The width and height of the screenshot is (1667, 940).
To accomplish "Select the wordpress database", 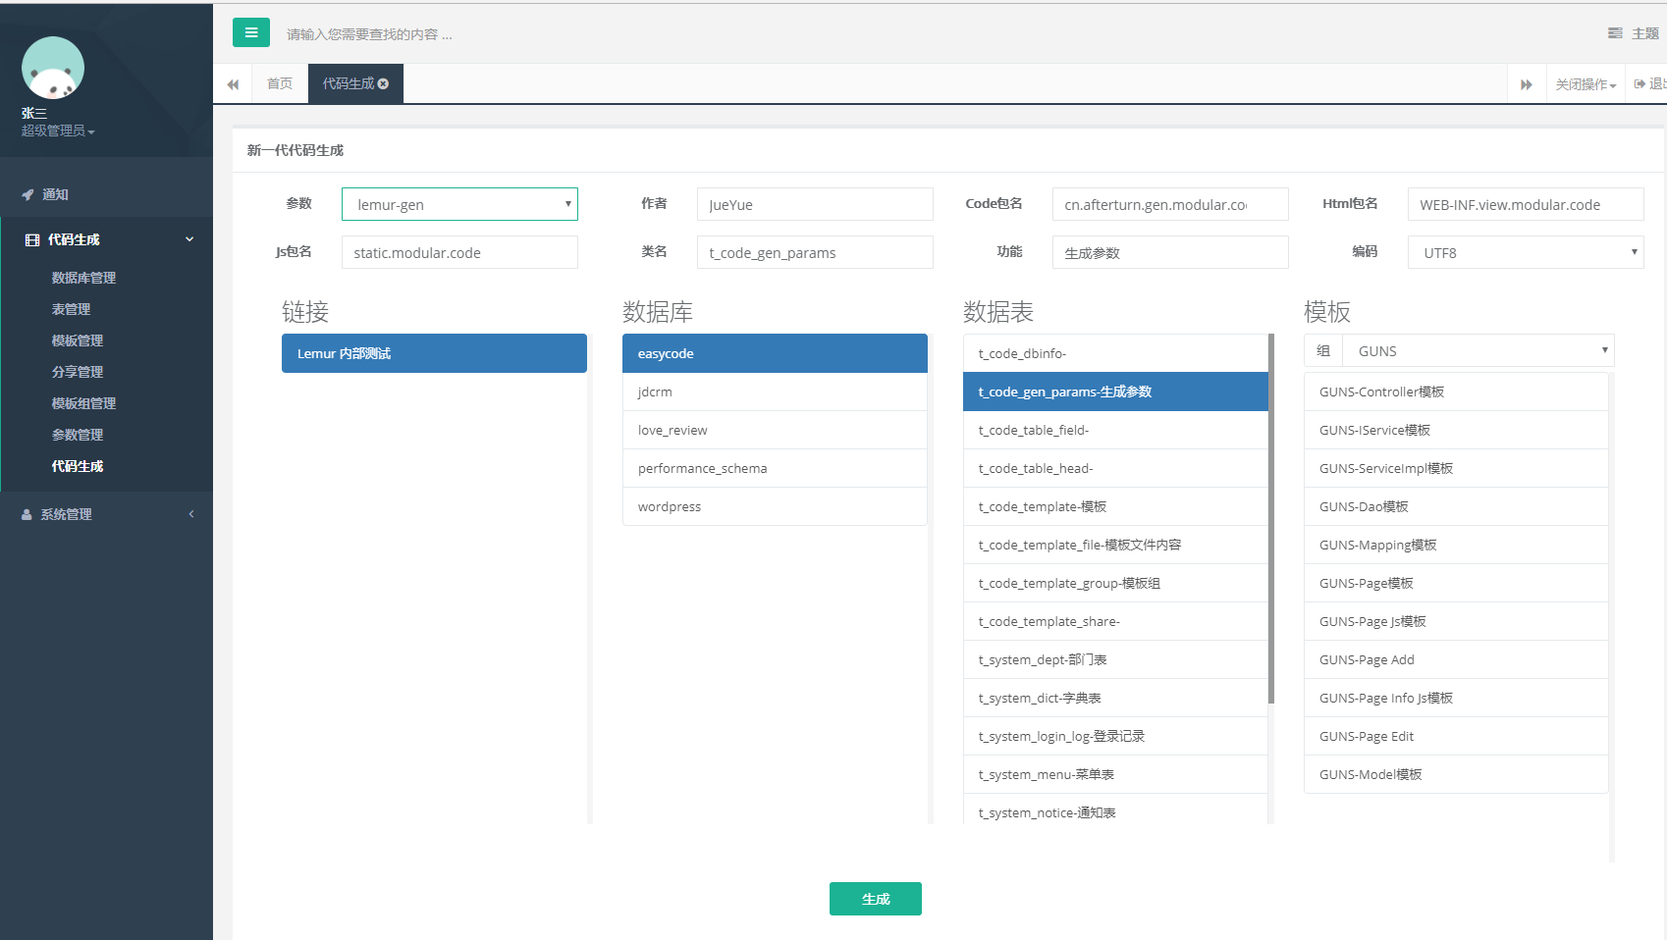I will pyautogui.click(x=775, y=506).
